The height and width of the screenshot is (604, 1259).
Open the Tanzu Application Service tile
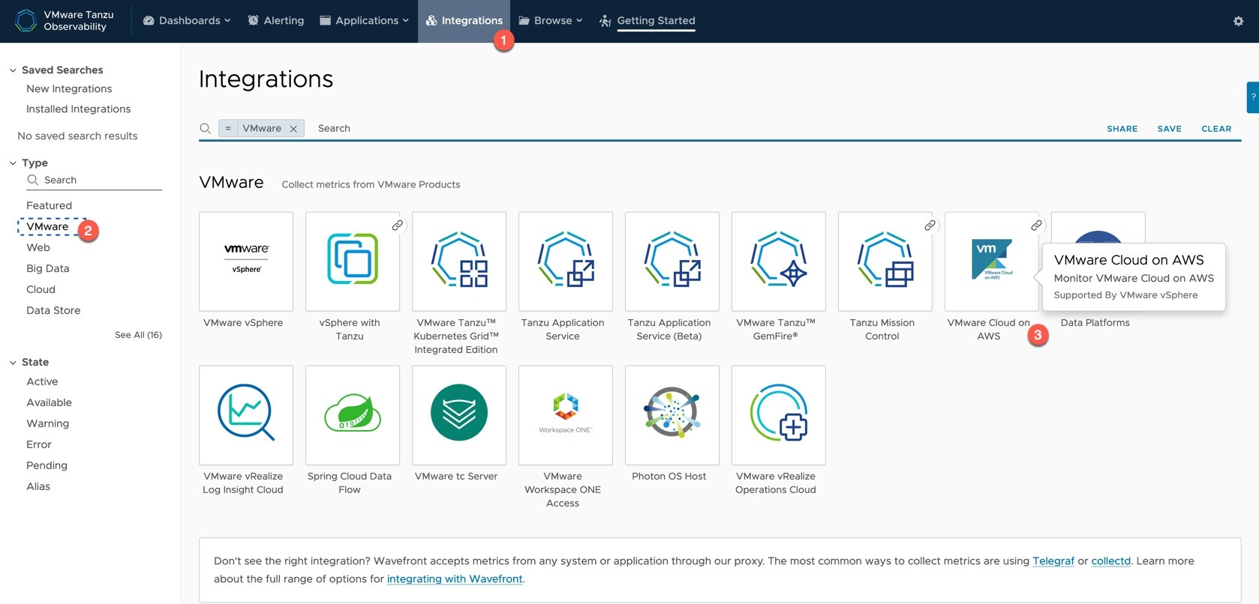tap(566, 262)
